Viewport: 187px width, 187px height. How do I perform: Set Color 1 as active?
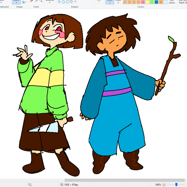pos(110,2)
